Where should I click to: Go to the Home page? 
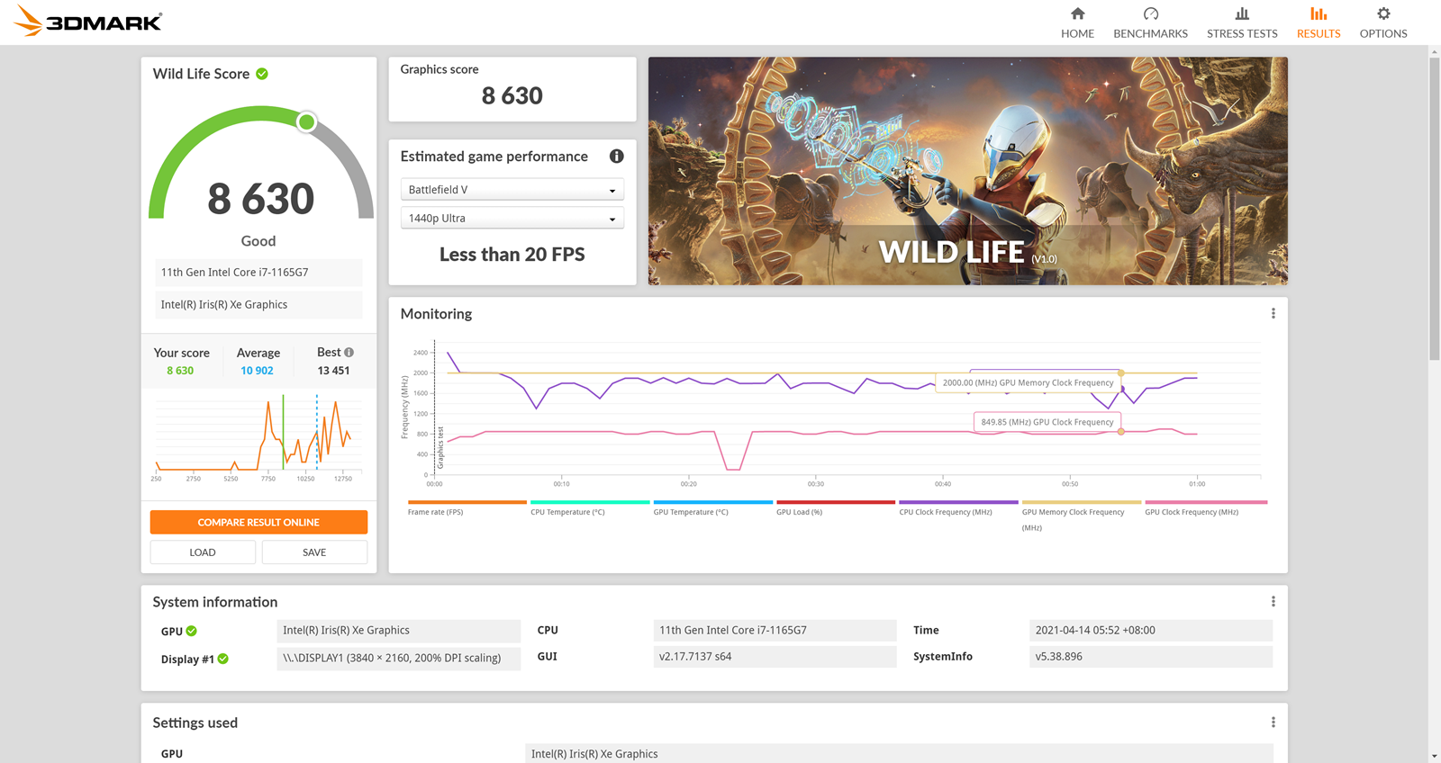(1077, 22)
